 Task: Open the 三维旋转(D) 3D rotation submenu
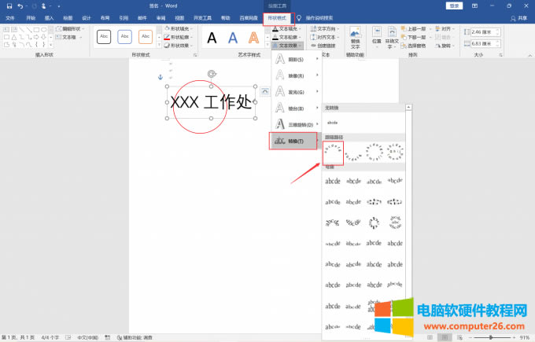tap(296, 124)
